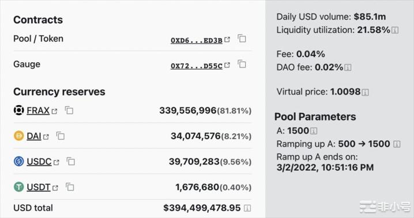Select the FRAX reserve amount 339,556,996

[188, 111]
